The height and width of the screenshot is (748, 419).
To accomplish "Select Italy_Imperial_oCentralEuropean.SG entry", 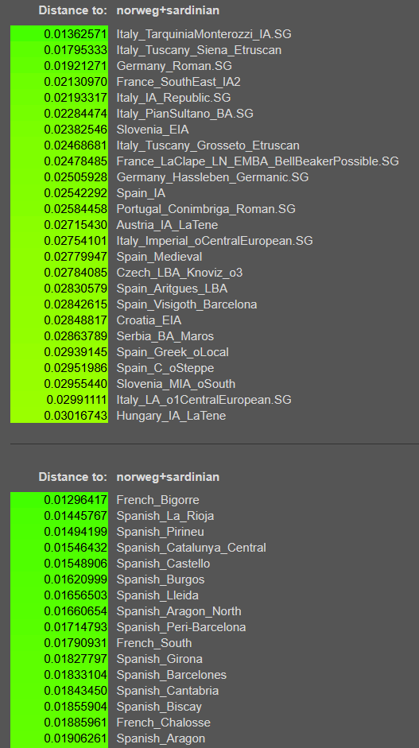I will [215, 240].
